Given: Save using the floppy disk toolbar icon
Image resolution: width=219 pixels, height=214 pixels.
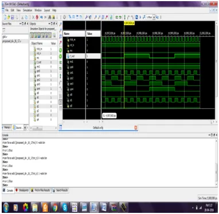Looking at the screenshot, I should click(13, 17).
